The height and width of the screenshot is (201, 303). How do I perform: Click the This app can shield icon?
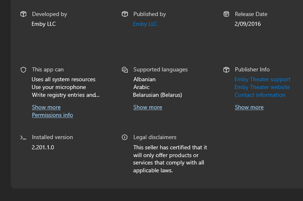pyautogui.click(x=23, y=70)
